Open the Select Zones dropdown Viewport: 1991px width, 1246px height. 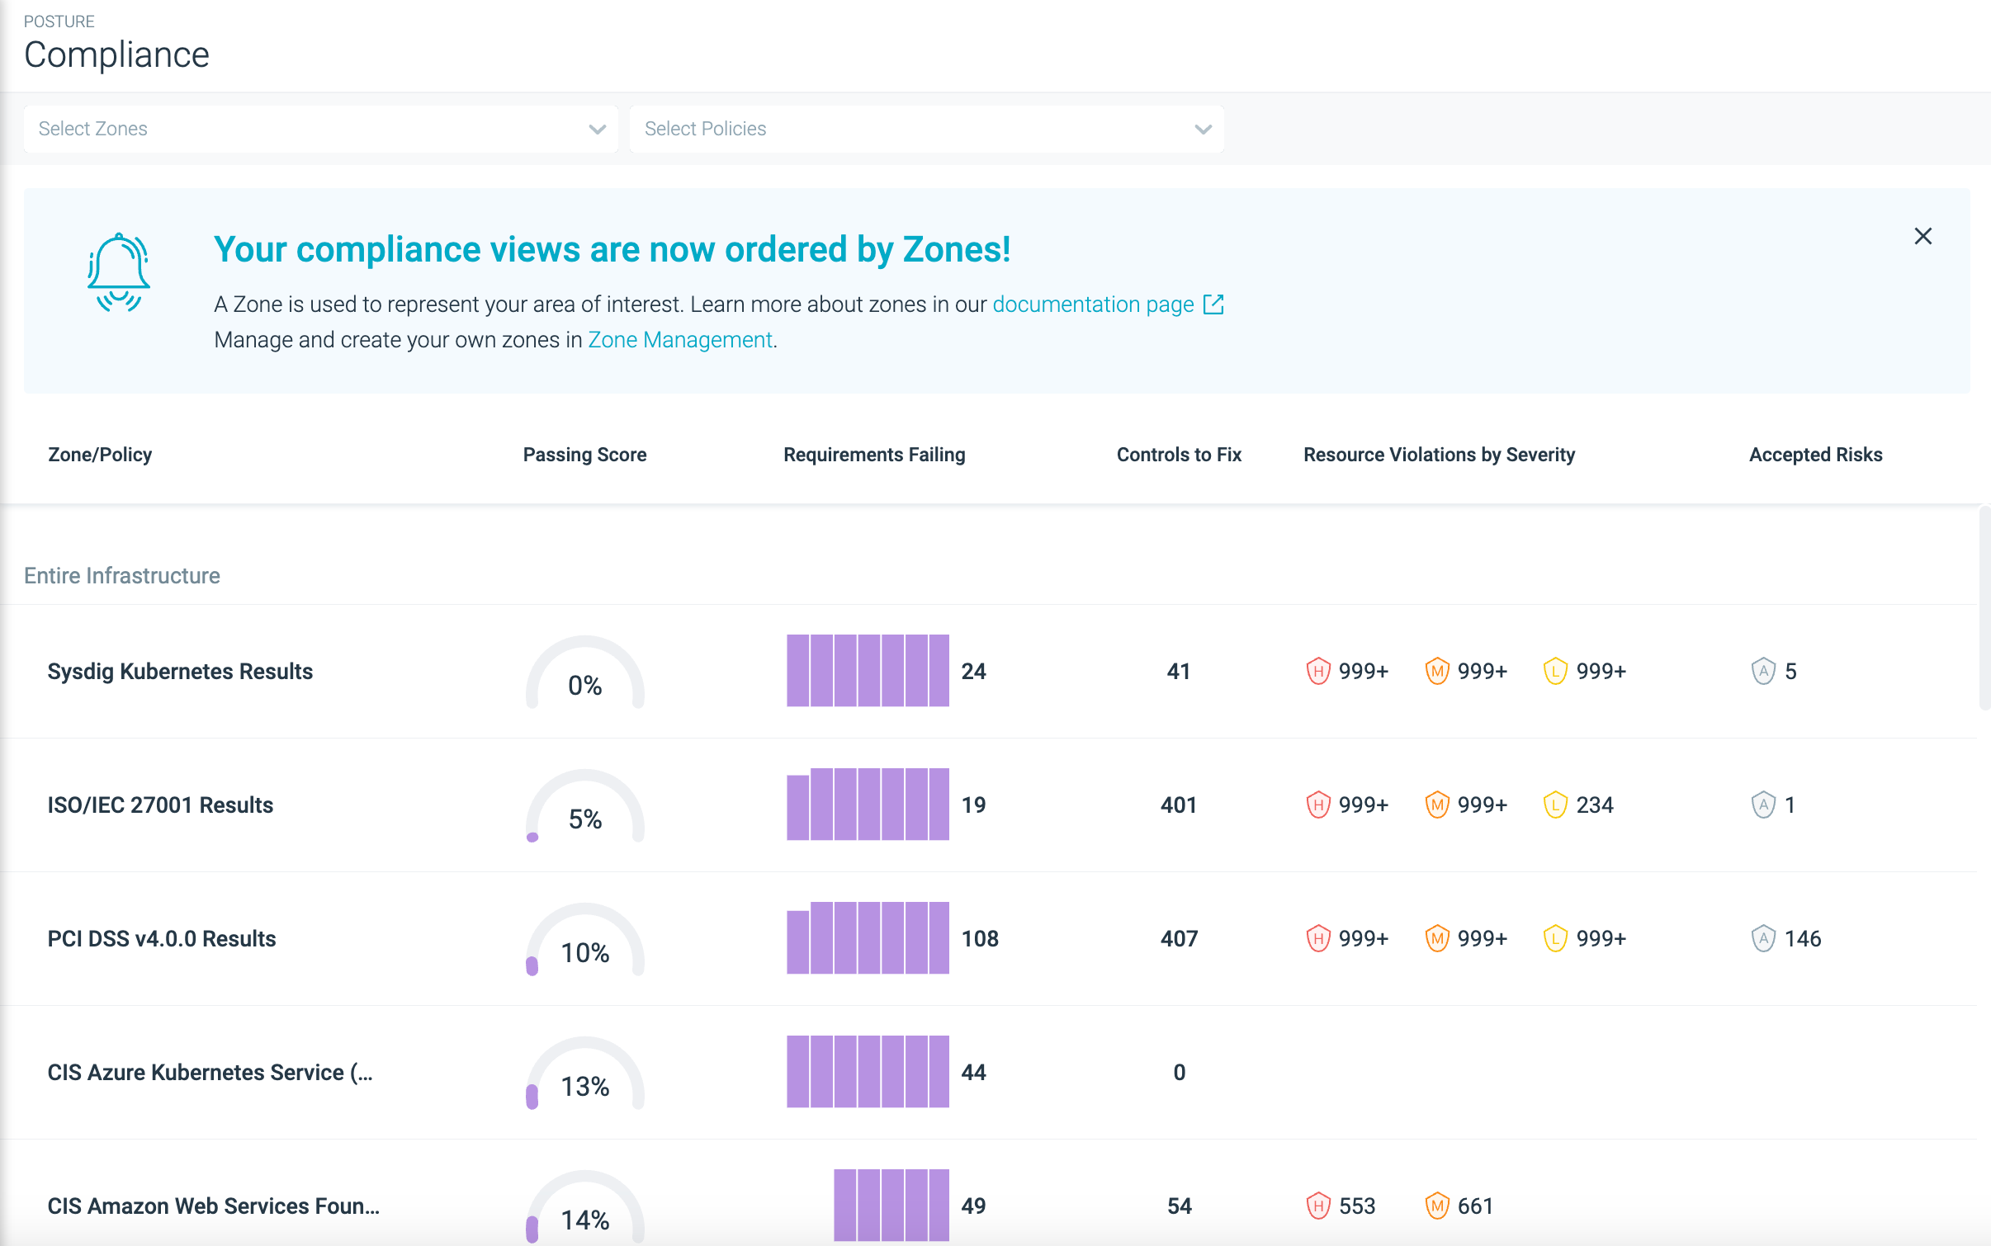tap(320, 129)
